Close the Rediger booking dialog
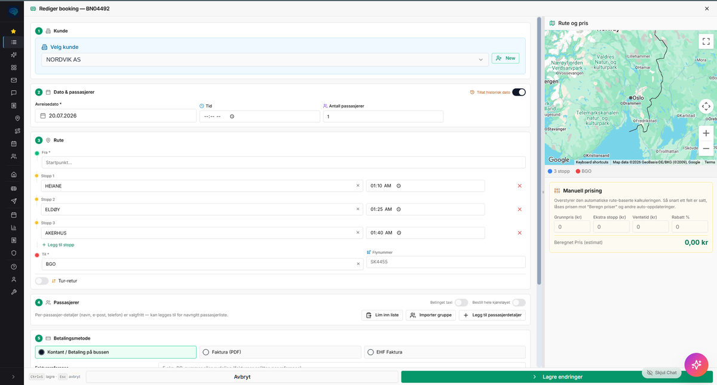The width and height of the screenshot is (717, 385). tap(707, 8)
